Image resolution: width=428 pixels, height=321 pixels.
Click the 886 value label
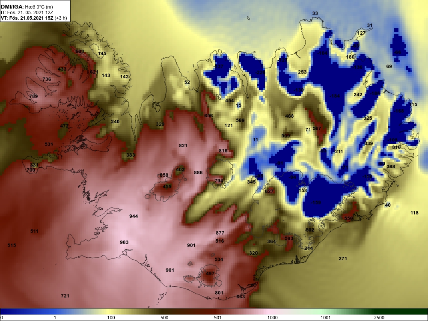point(198,172)
